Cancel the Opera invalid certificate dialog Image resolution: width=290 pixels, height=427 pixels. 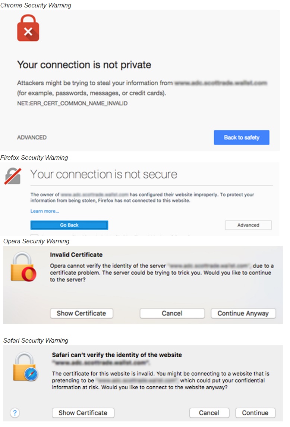tap(172, 314)
